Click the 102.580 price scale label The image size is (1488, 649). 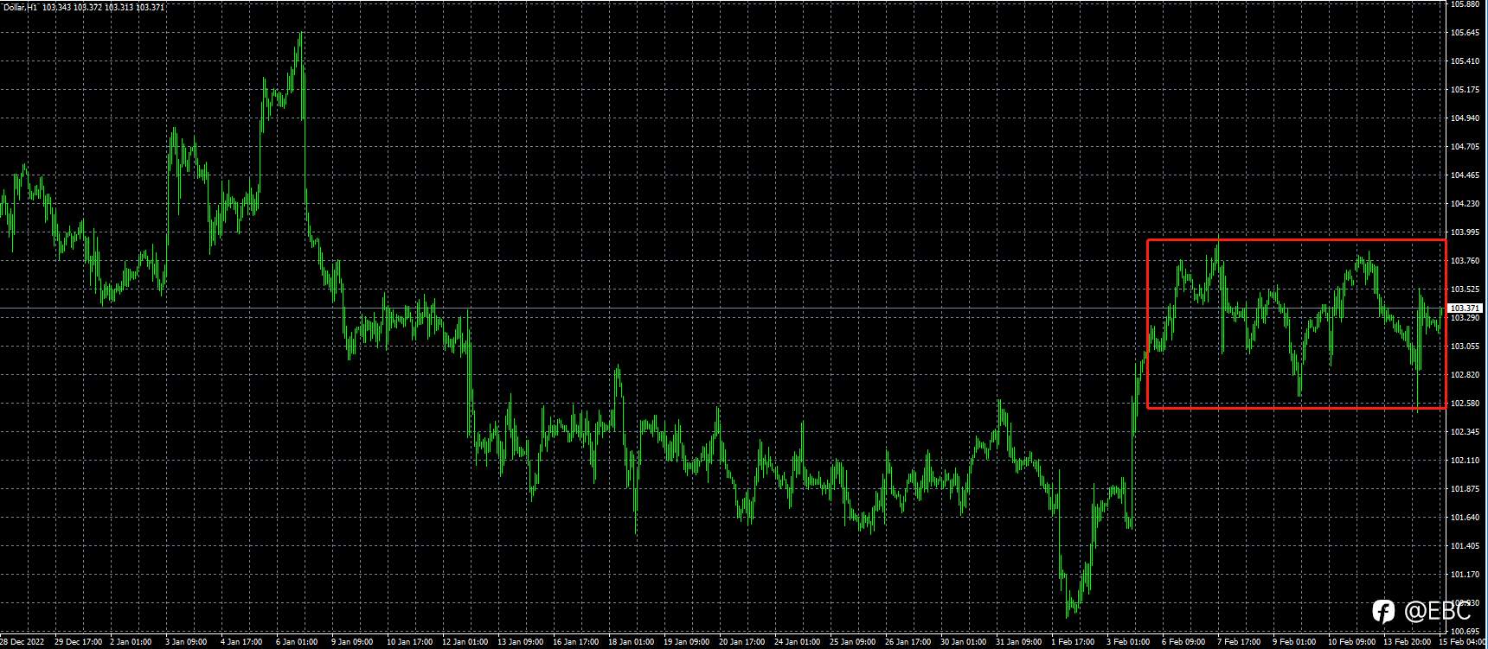click(1465, 404)
